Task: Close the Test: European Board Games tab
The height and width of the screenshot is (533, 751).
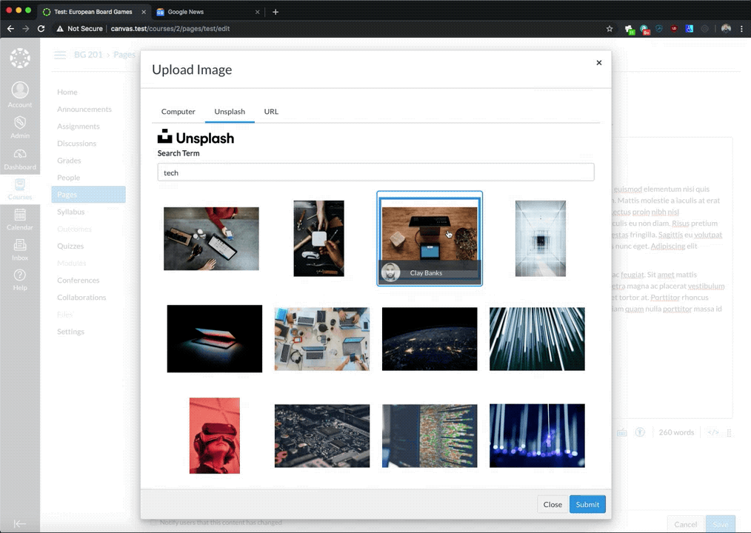Action: [144, 12]
